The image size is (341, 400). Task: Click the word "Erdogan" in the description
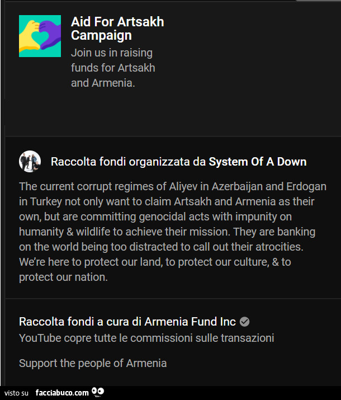[x=307, y=186]
